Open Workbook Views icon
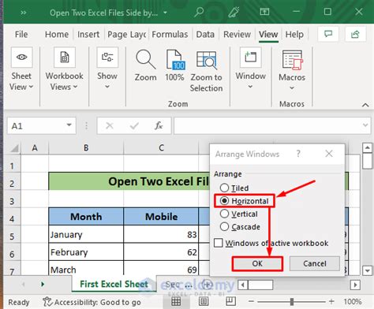374x309 pixels. 65,57
